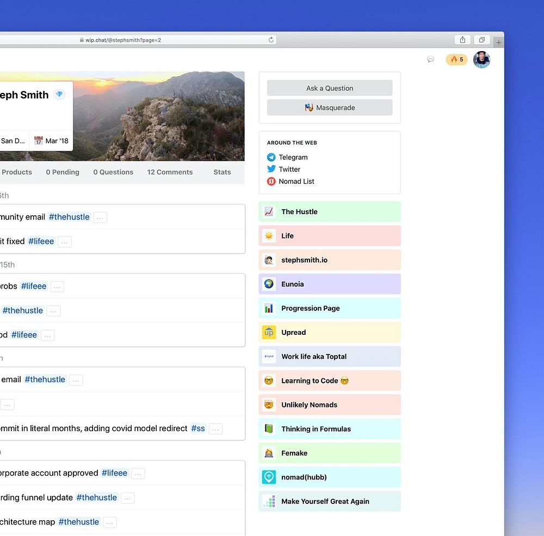Click the Safari share icon
The width and height of the screenshot is (544, 536).
(x=462, y=40)
